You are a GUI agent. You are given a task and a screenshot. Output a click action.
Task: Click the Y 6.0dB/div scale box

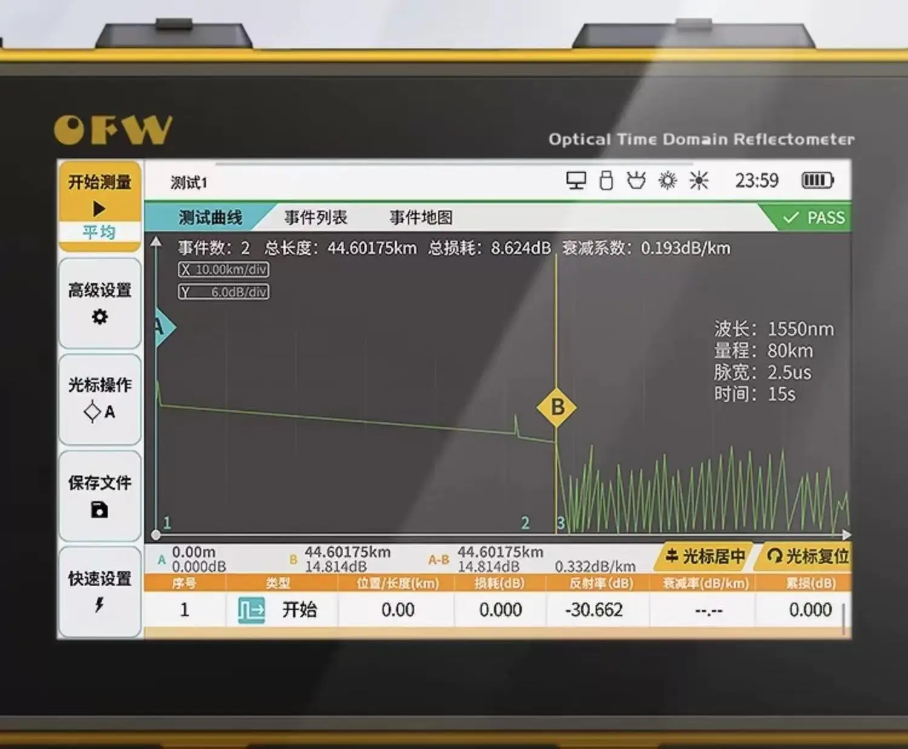223,292
